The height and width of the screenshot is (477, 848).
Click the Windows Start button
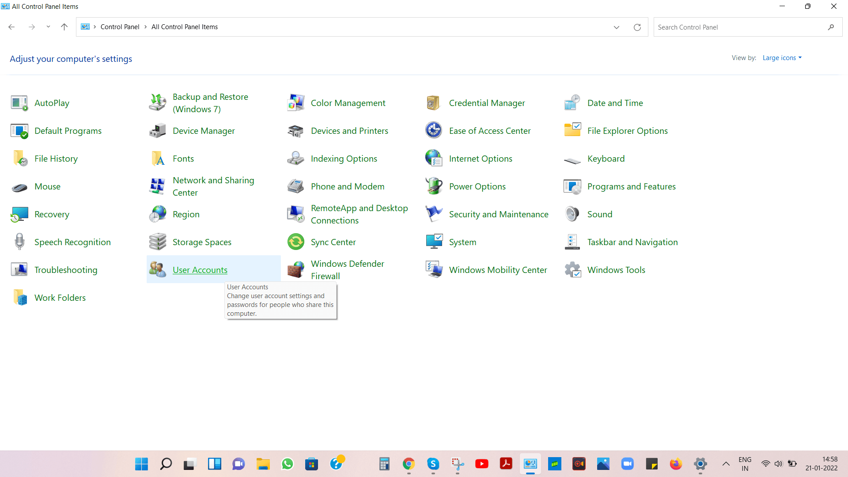(141, 464)
